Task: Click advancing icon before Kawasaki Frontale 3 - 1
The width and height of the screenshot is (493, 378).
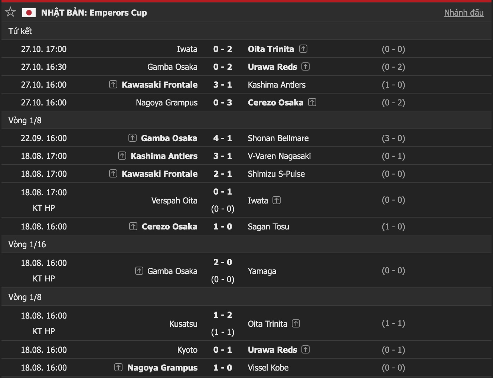Action: 113,84
